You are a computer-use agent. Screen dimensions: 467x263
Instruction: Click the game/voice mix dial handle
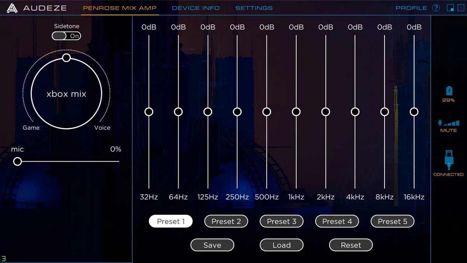(67, 58)
